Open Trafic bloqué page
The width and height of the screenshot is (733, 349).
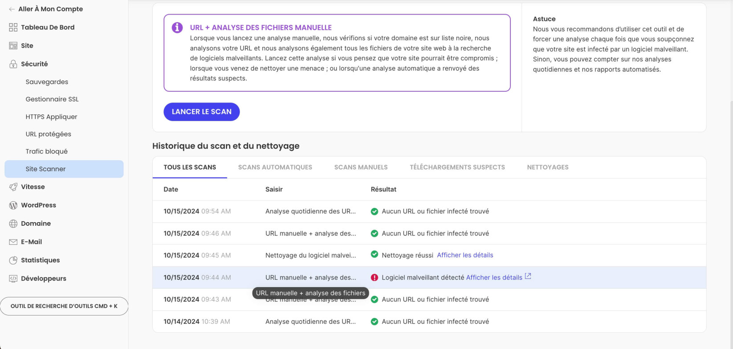point(46,151)
